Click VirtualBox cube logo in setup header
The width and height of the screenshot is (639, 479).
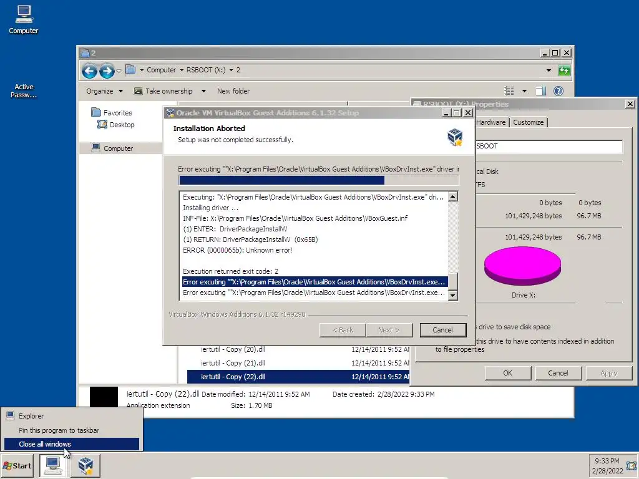pyautogui.click(x=455, y=137)
